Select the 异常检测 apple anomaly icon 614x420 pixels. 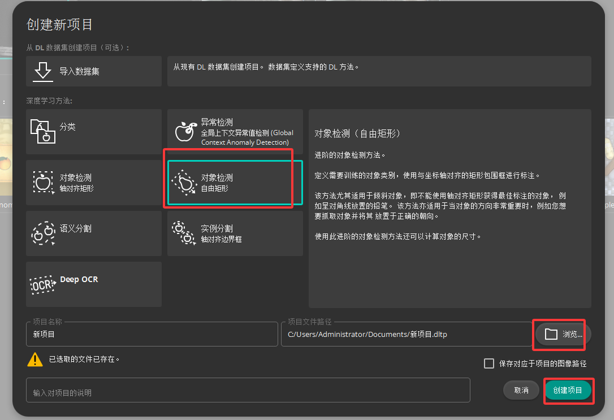(185, 131)
